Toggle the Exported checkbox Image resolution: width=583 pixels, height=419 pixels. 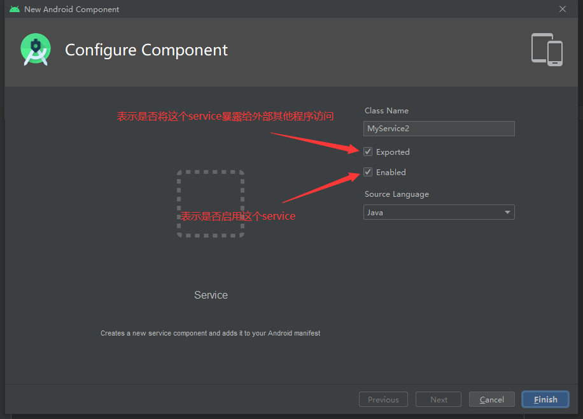pyautogui.click(x=368, y=152)
